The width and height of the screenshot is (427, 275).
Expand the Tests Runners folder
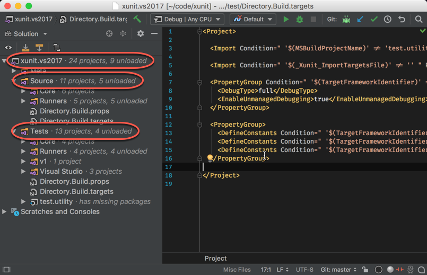pyautogui.click(x=23, y=151)
